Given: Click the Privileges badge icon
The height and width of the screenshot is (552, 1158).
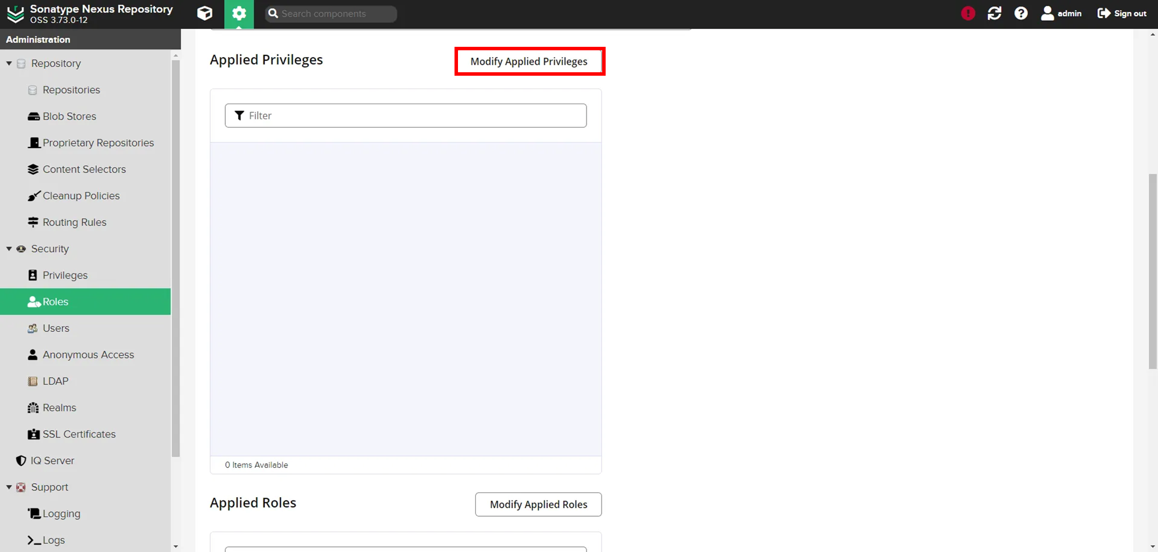Looking at the screenshot, I should coord(33,275).
